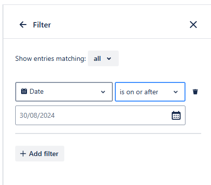This screenshot has height=185, width=211.
Task: Click the 'all' word in matching selector
Action: pyautogui.click(x=97, y=58)
